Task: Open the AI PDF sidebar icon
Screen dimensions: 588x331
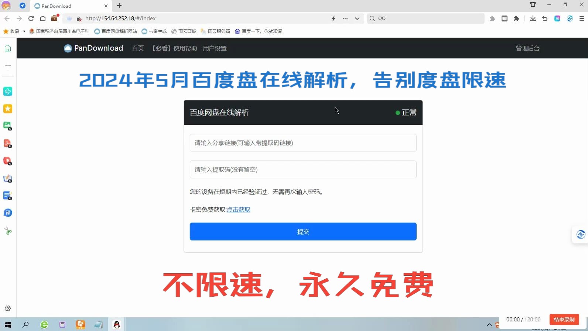Action: [8, 143]
